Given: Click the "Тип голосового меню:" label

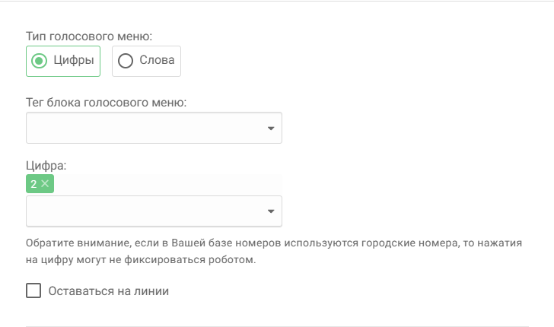Looking at the screenshot, I should click(89, 36).
